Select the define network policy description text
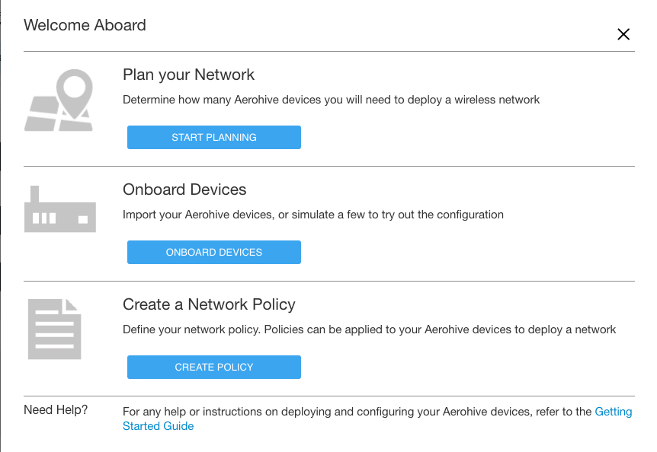657x452 pixels. coord(369,329)
